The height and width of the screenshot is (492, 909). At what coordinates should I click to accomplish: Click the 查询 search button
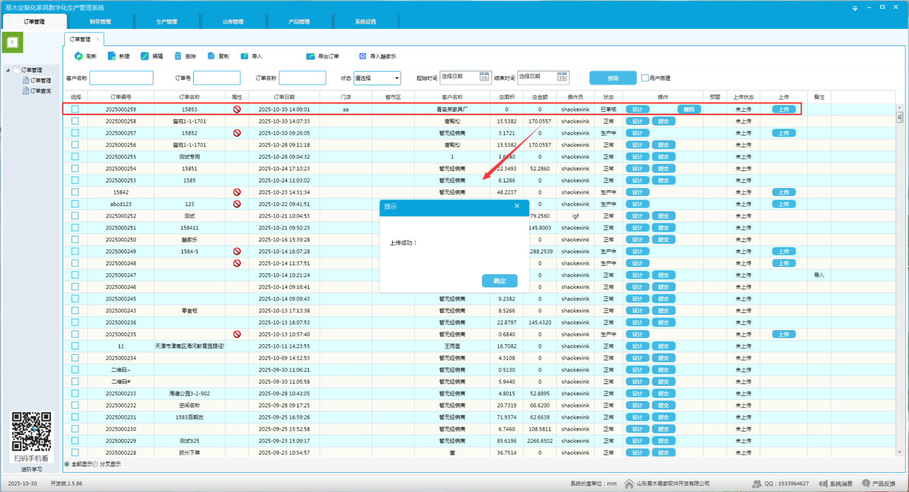(x=612, y=78)
